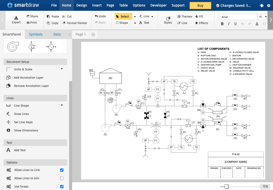Select the Format Painter tool
This screenshot has width=273, height=190.
point(64,23)
